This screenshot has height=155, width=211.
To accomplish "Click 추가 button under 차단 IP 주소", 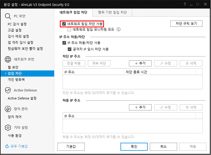I will pos(140,63).
